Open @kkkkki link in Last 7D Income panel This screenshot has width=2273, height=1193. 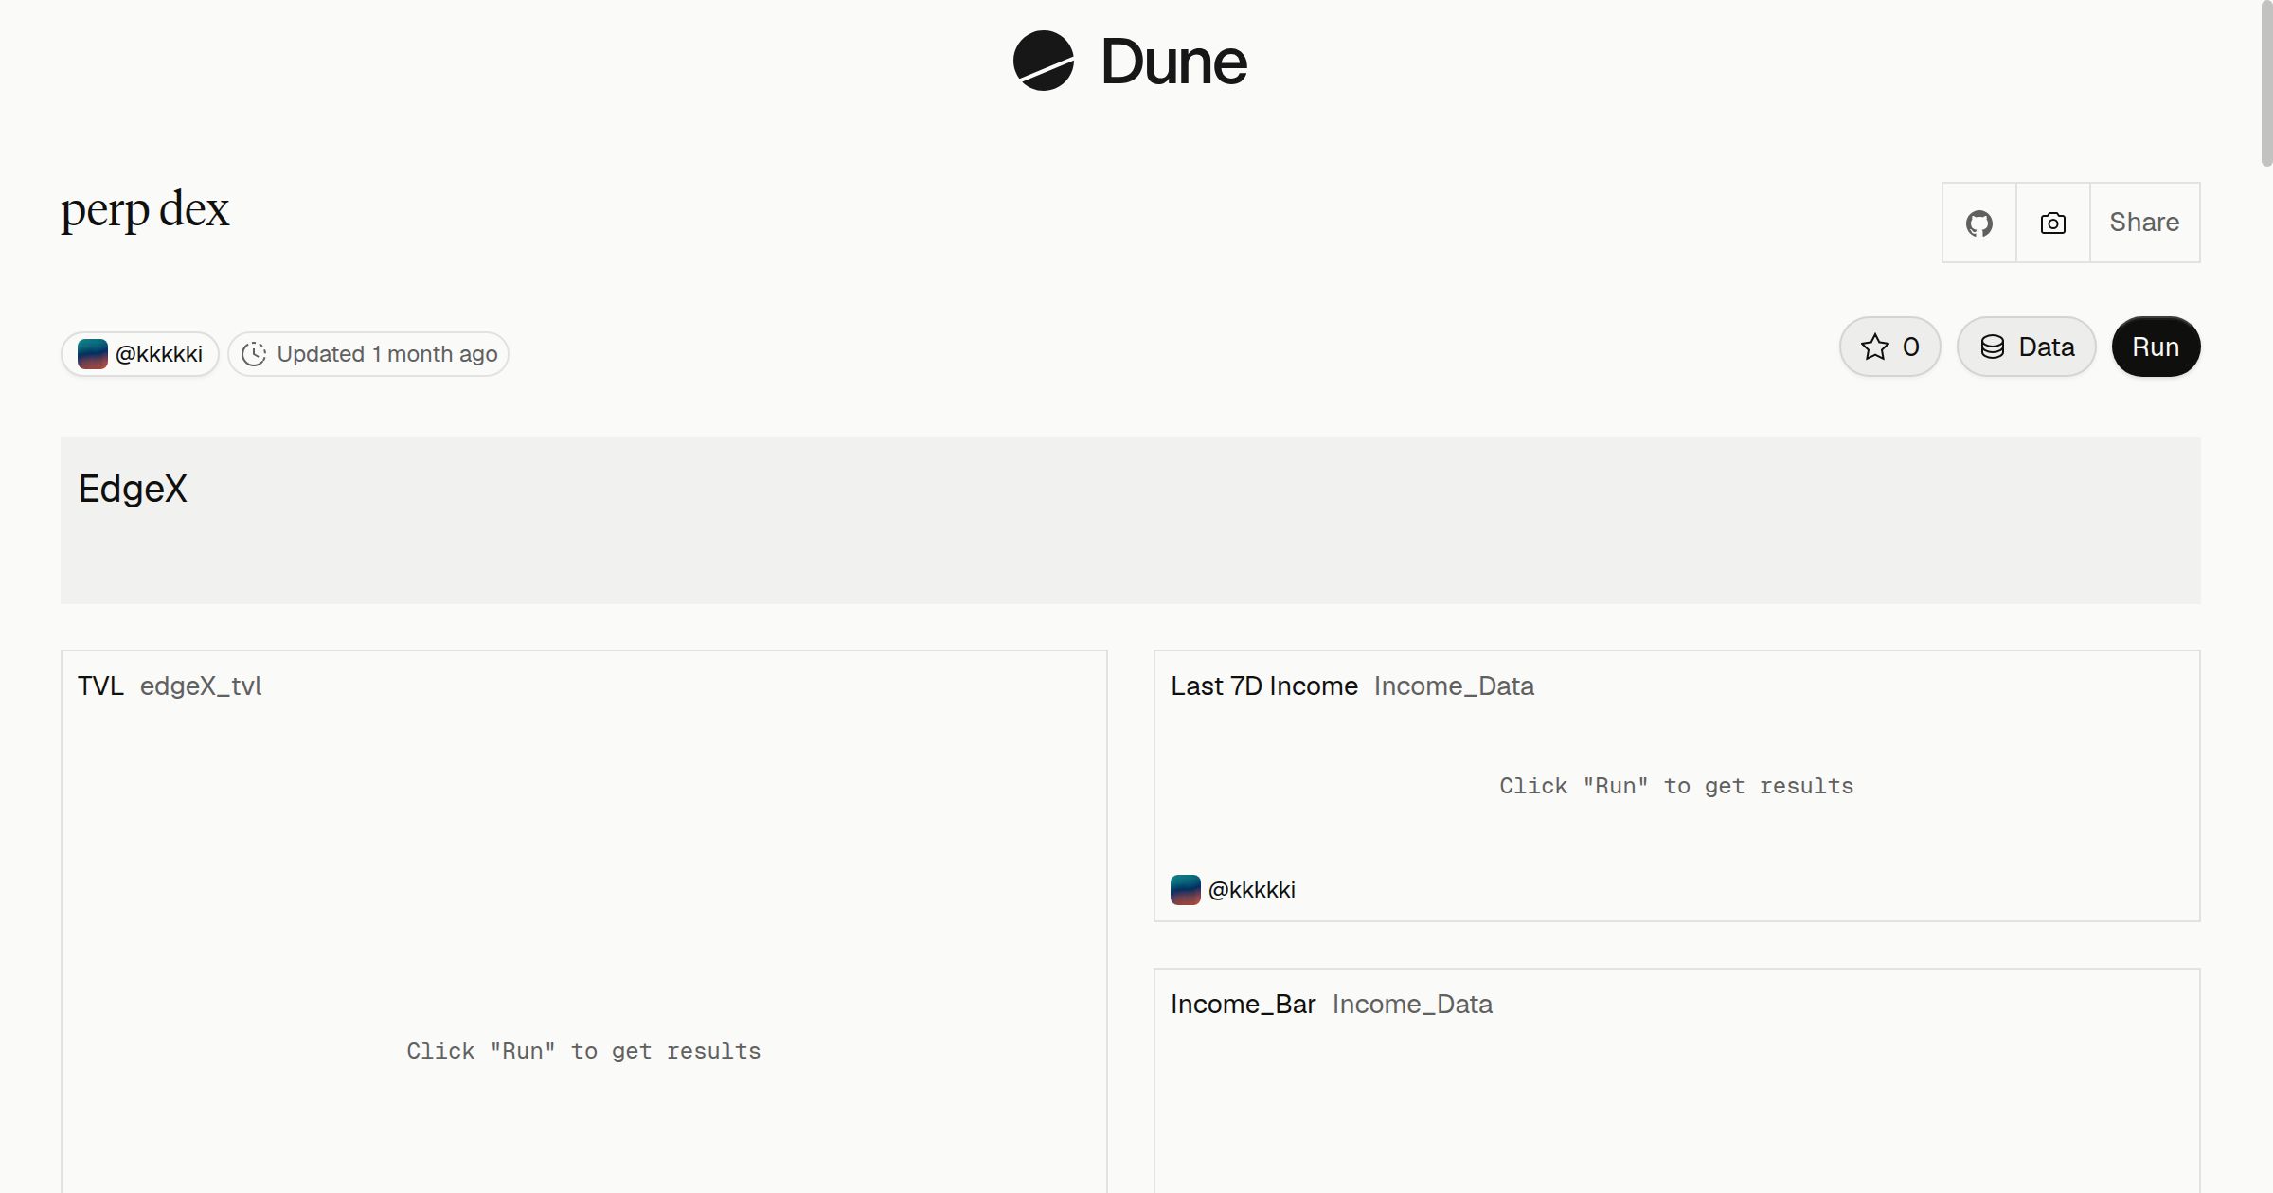(x=1251, y=890)
